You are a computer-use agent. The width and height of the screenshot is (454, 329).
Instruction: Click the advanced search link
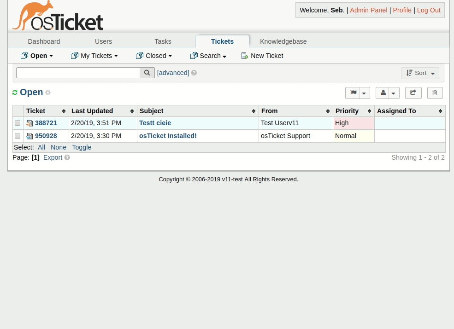(173, 73)
